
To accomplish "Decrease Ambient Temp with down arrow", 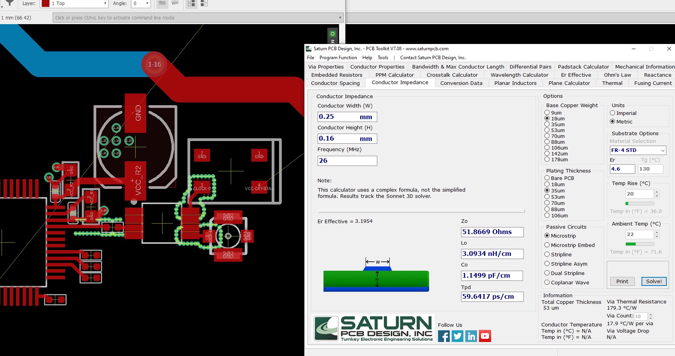I will click(657, 236).
